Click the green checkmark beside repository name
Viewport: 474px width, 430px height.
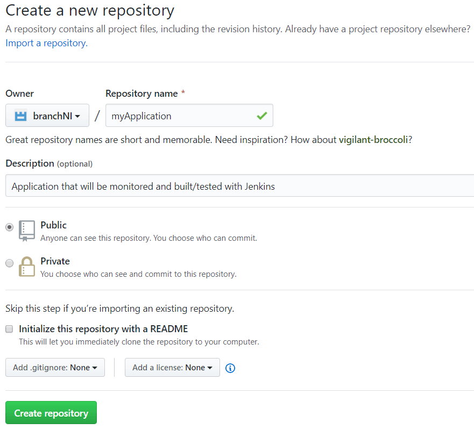(x=261, y=114)
